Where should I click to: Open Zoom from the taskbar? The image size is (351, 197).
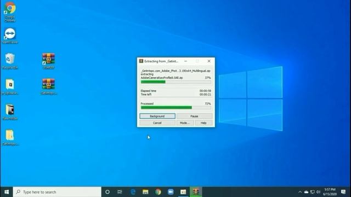171,192
